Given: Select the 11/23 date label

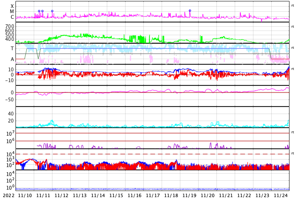Looking at the screenshot, I should click(x=262, y=195).
